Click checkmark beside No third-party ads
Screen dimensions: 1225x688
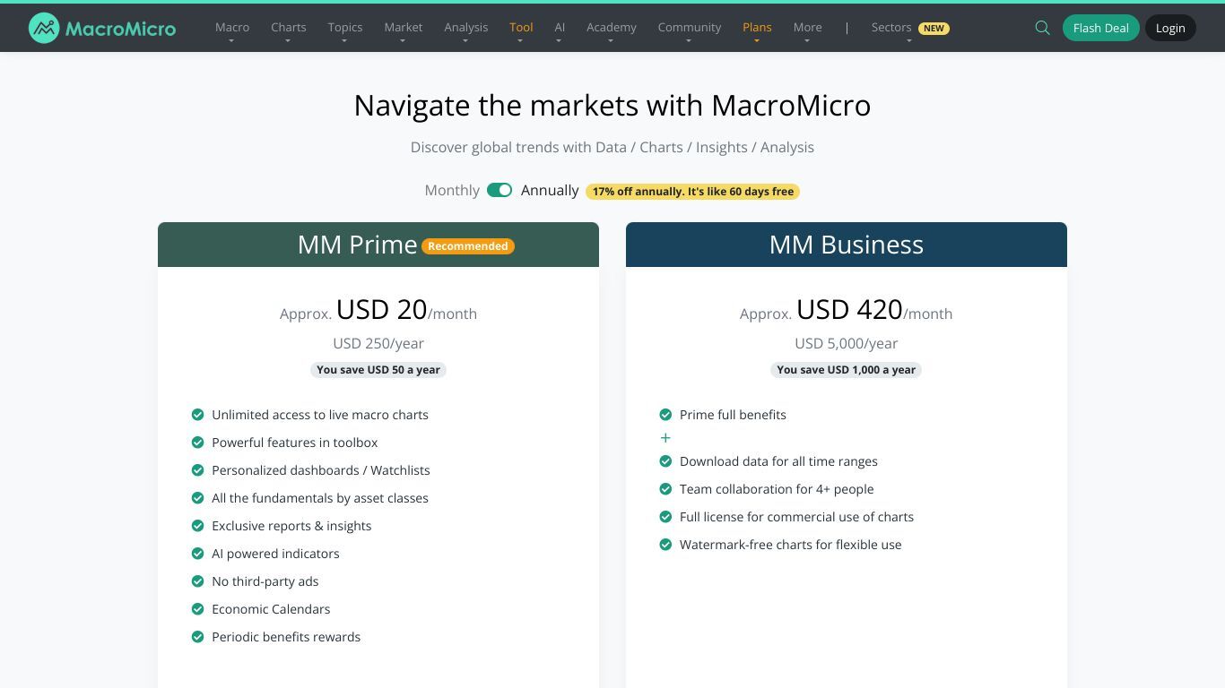197,581
